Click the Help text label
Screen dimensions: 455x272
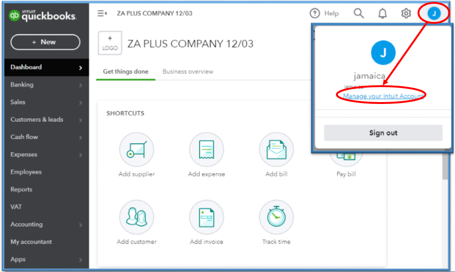[x=331, y=13]
